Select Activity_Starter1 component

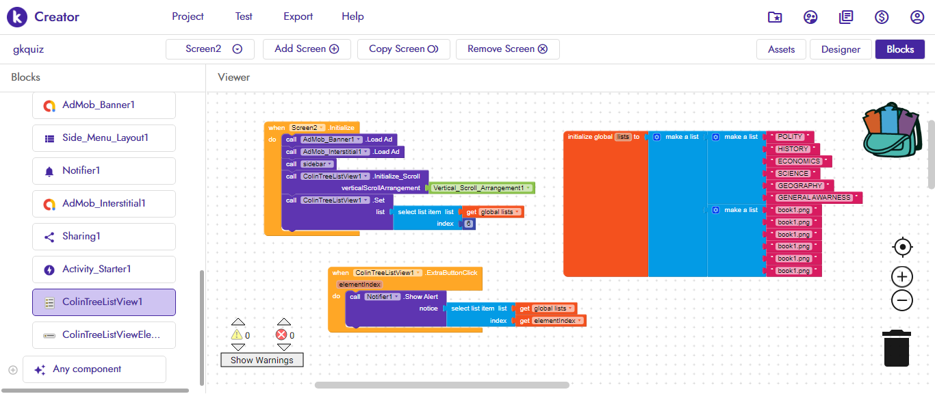[104, 270]
